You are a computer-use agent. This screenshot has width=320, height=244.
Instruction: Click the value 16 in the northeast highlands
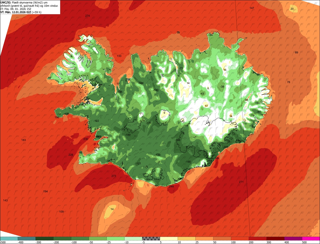225,70
